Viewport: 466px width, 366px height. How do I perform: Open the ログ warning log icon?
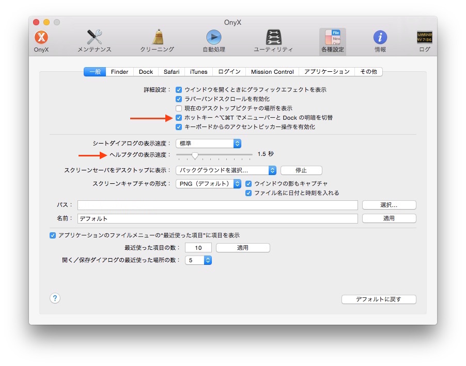(x=425, y=38)
